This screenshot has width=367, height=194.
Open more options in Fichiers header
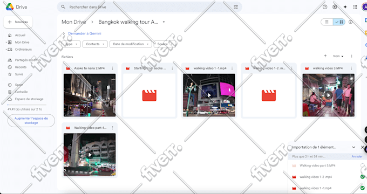tap(351, 56)
